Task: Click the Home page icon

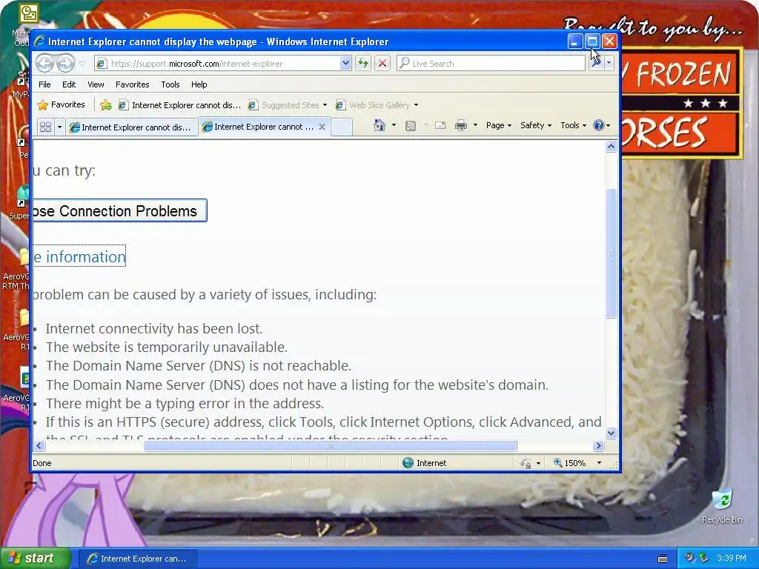Action: tap(379, 125)
